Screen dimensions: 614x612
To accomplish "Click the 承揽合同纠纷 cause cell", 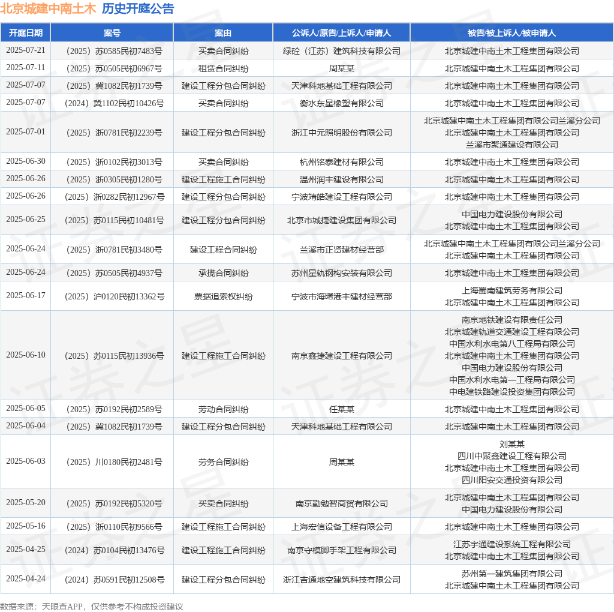I will (x=223, y=273).
